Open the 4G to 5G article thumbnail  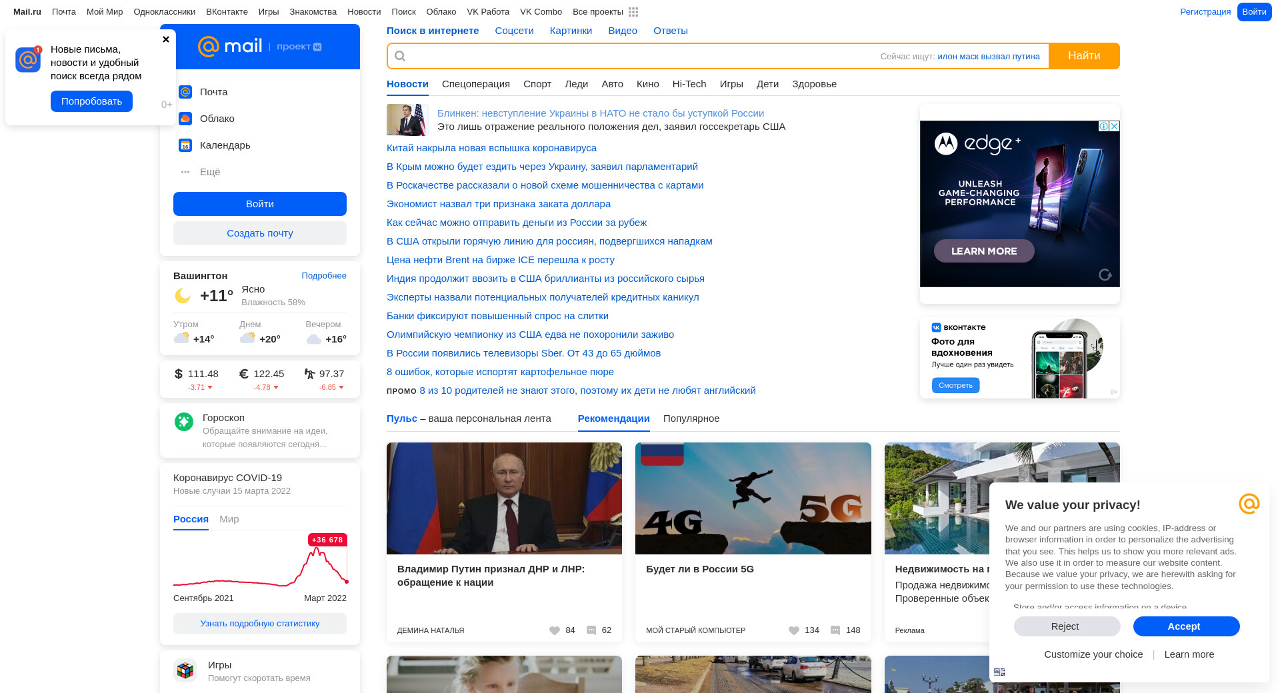753,498
